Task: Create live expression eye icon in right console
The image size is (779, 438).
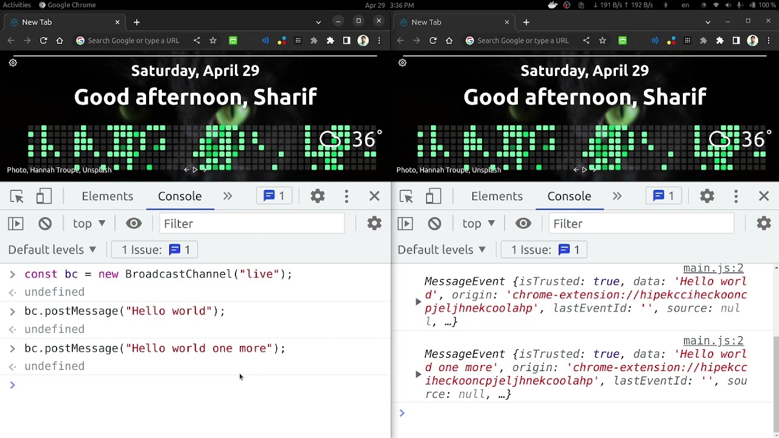Action: tap(523, 224)
